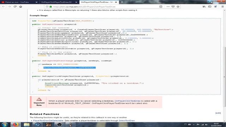Open the File Explorer taskbar icon
This screenshot has height=127, width=226.
pos(26,125)
